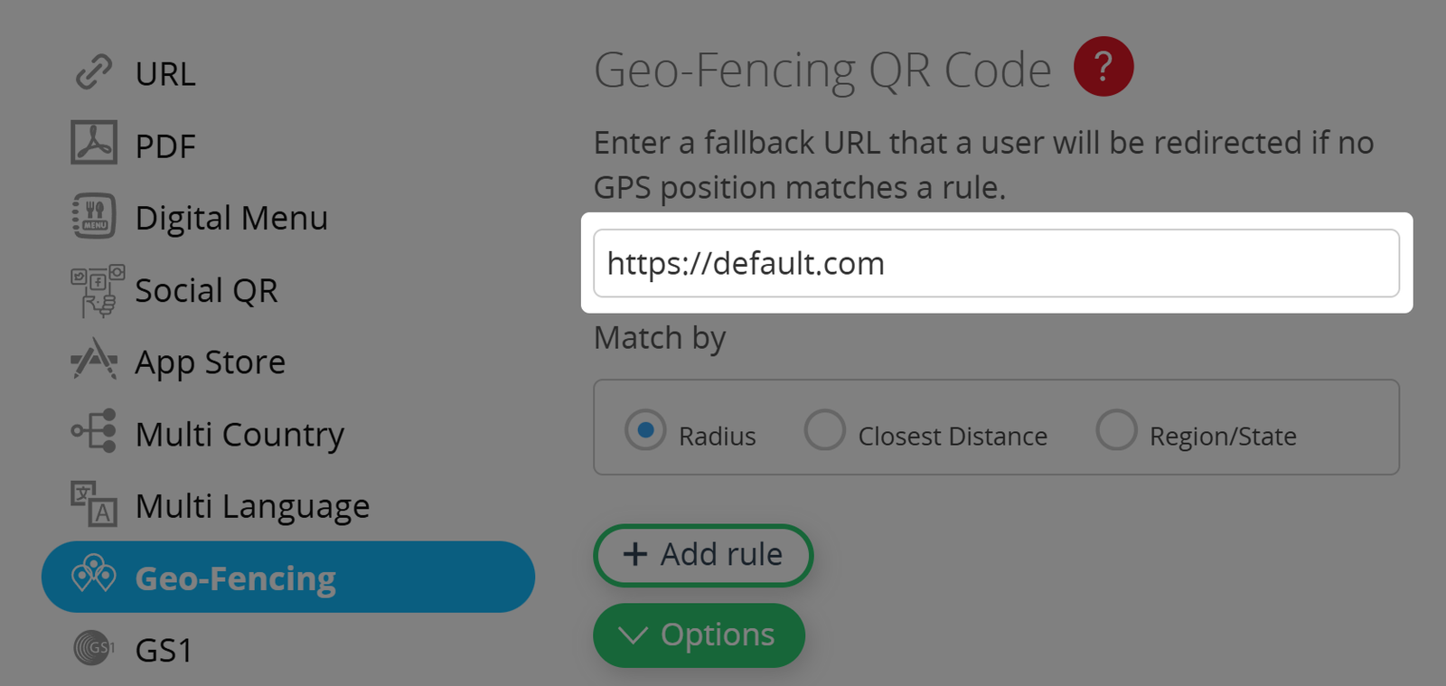Collapse the Options chevron

click(633, 634)
